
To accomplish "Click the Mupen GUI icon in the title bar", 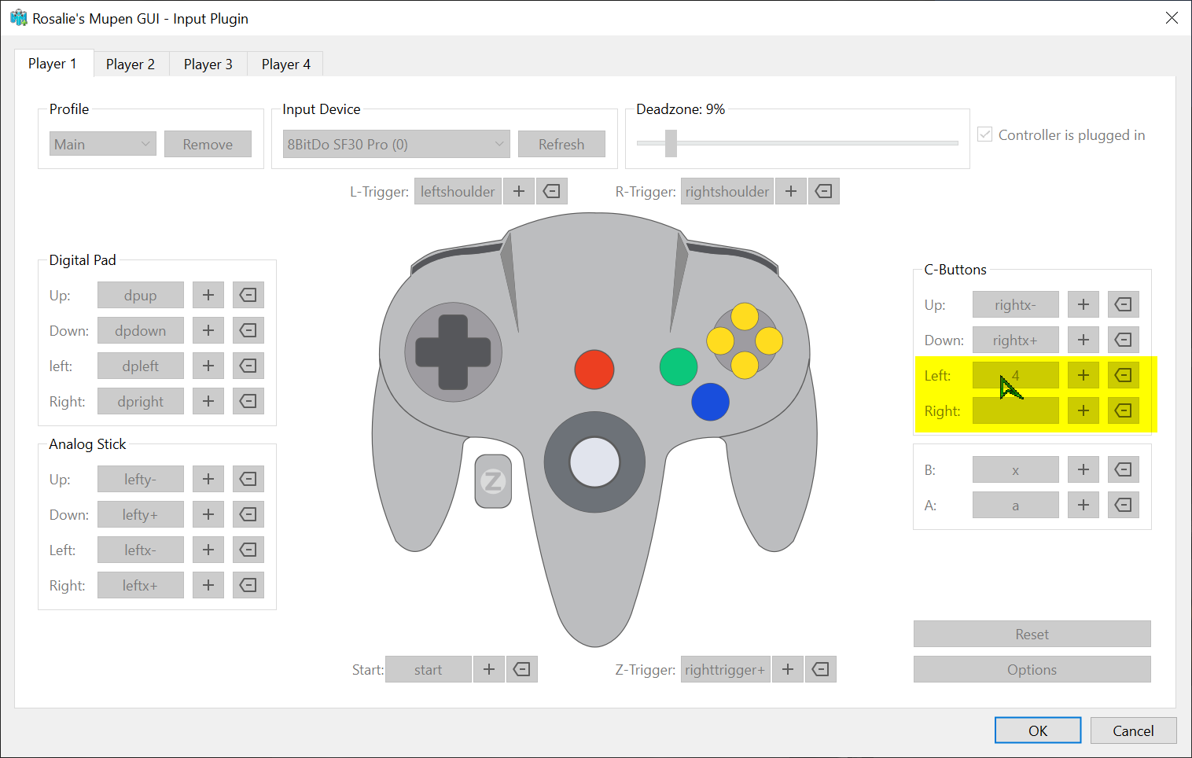I will click(17, 17).
